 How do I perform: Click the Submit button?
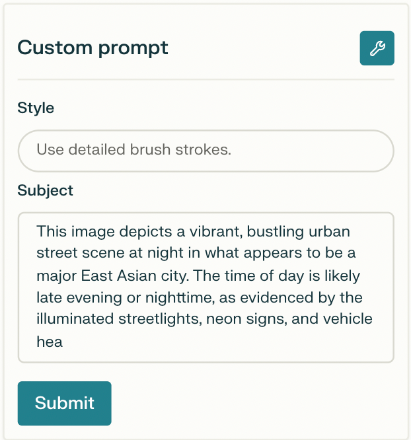[65, 403]
